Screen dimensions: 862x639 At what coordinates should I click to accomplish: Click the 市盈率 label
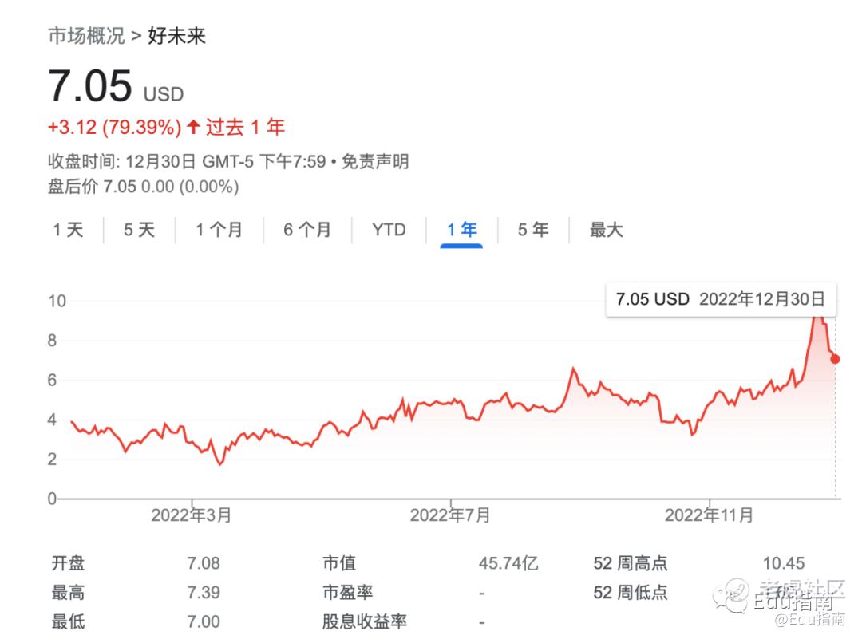pos(347,592)
